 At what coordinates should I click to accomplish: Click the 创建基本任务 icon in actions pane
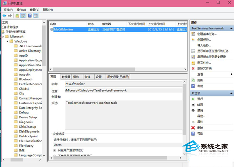point(193,34)
